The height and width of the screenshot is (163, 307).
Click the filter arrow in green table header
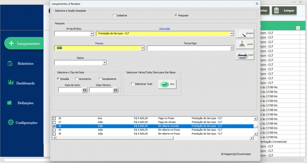click(298, 28)
